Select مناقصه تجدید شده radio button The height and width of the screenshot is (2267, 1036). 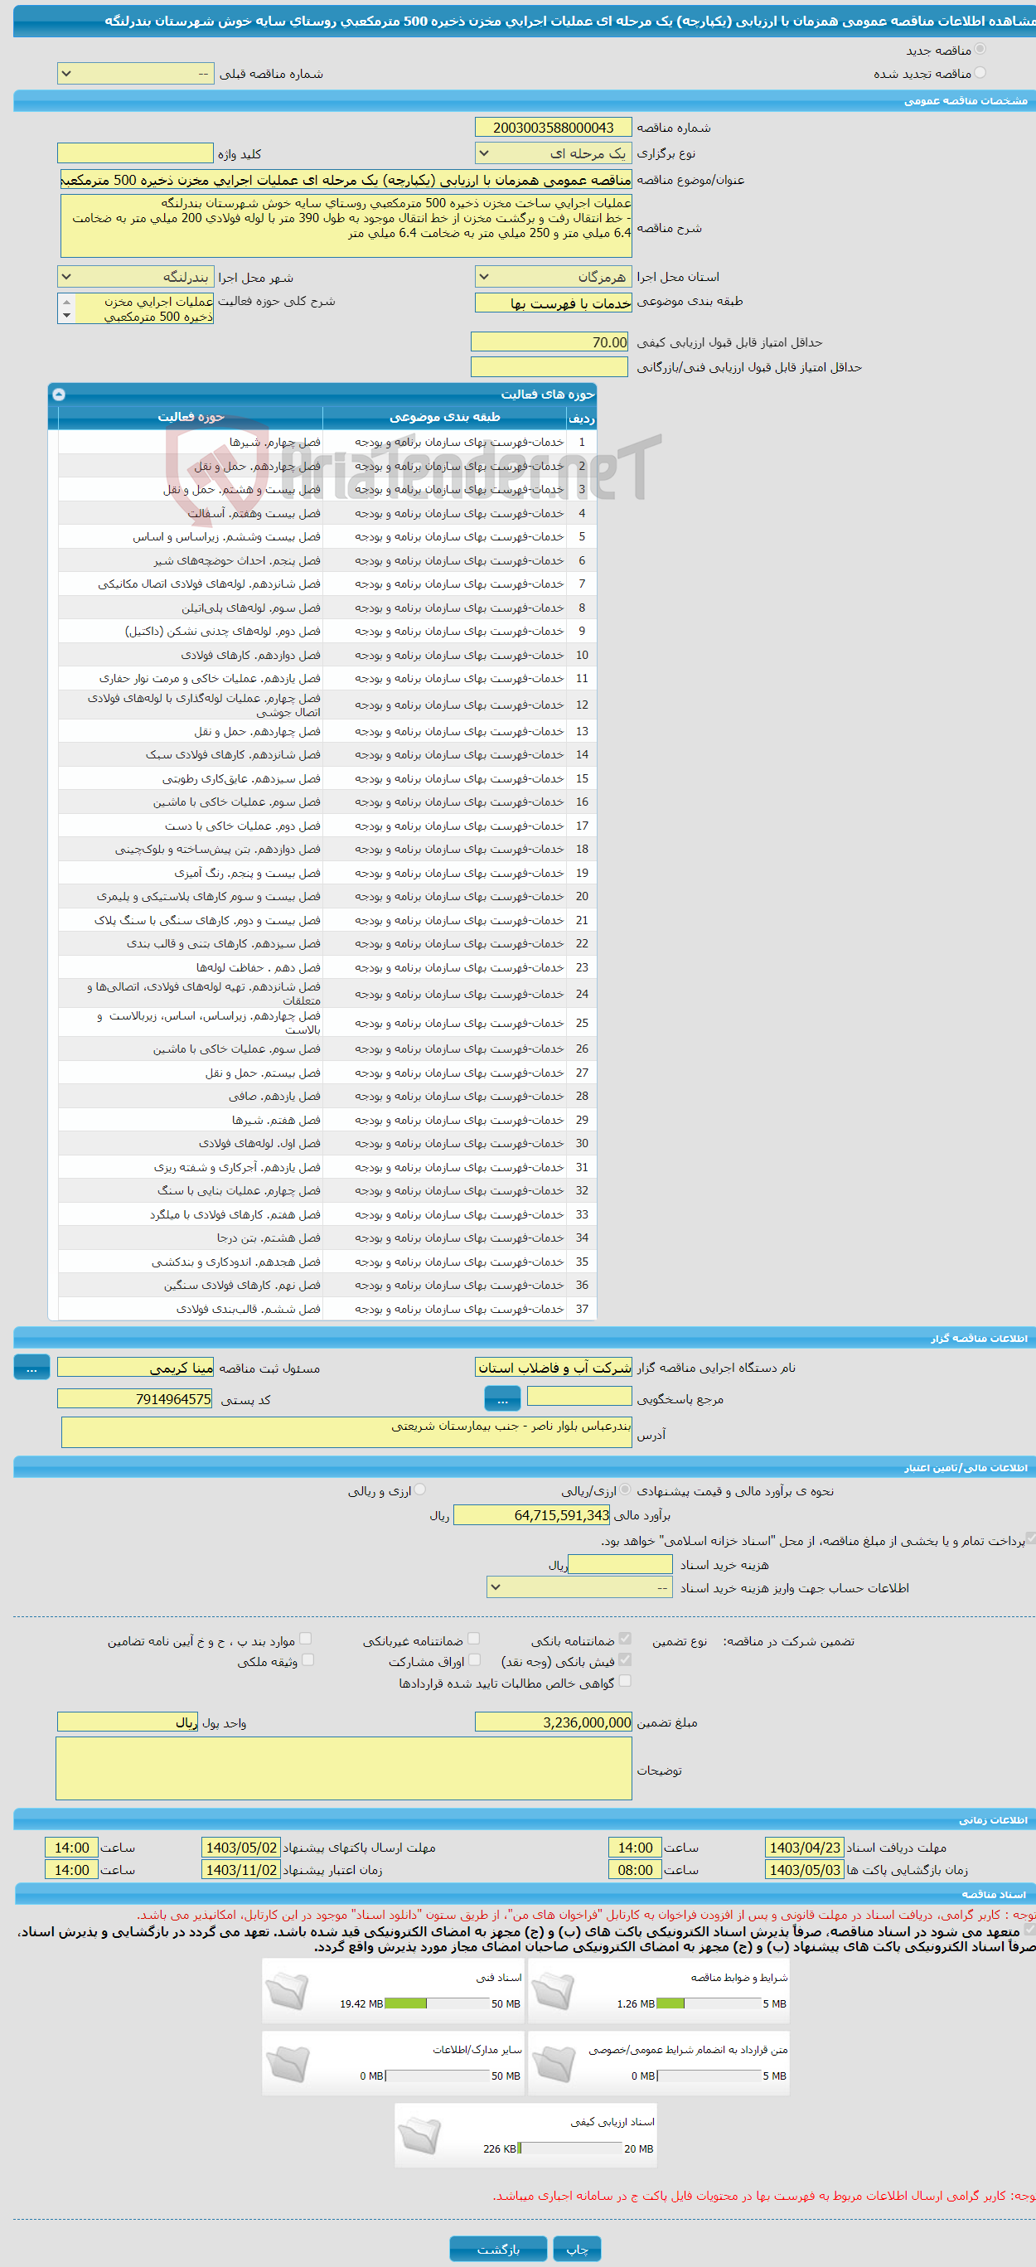pos(980,73)
